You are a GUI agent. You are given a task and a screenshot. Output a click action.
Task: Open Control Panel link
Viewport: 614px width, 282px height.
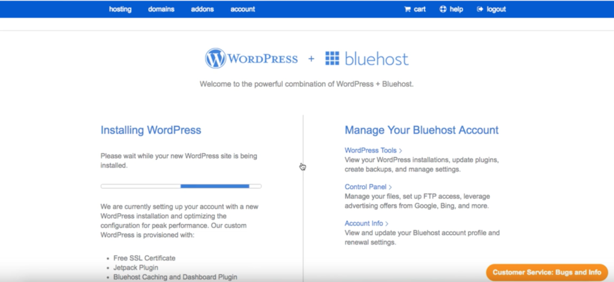pos(365,187)
